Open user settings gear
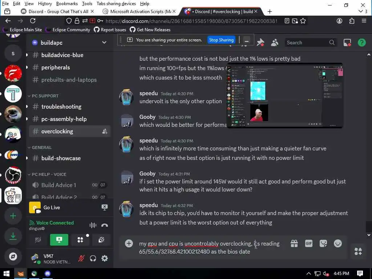Screen dimensions: 372x279 [x=105, y=258]
